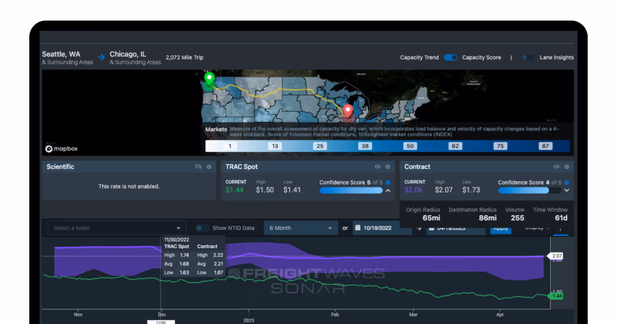The height and width of the screenshot is (324, 617).
Task: Click the Contract panel title
Action: click(x=418, y=167)
